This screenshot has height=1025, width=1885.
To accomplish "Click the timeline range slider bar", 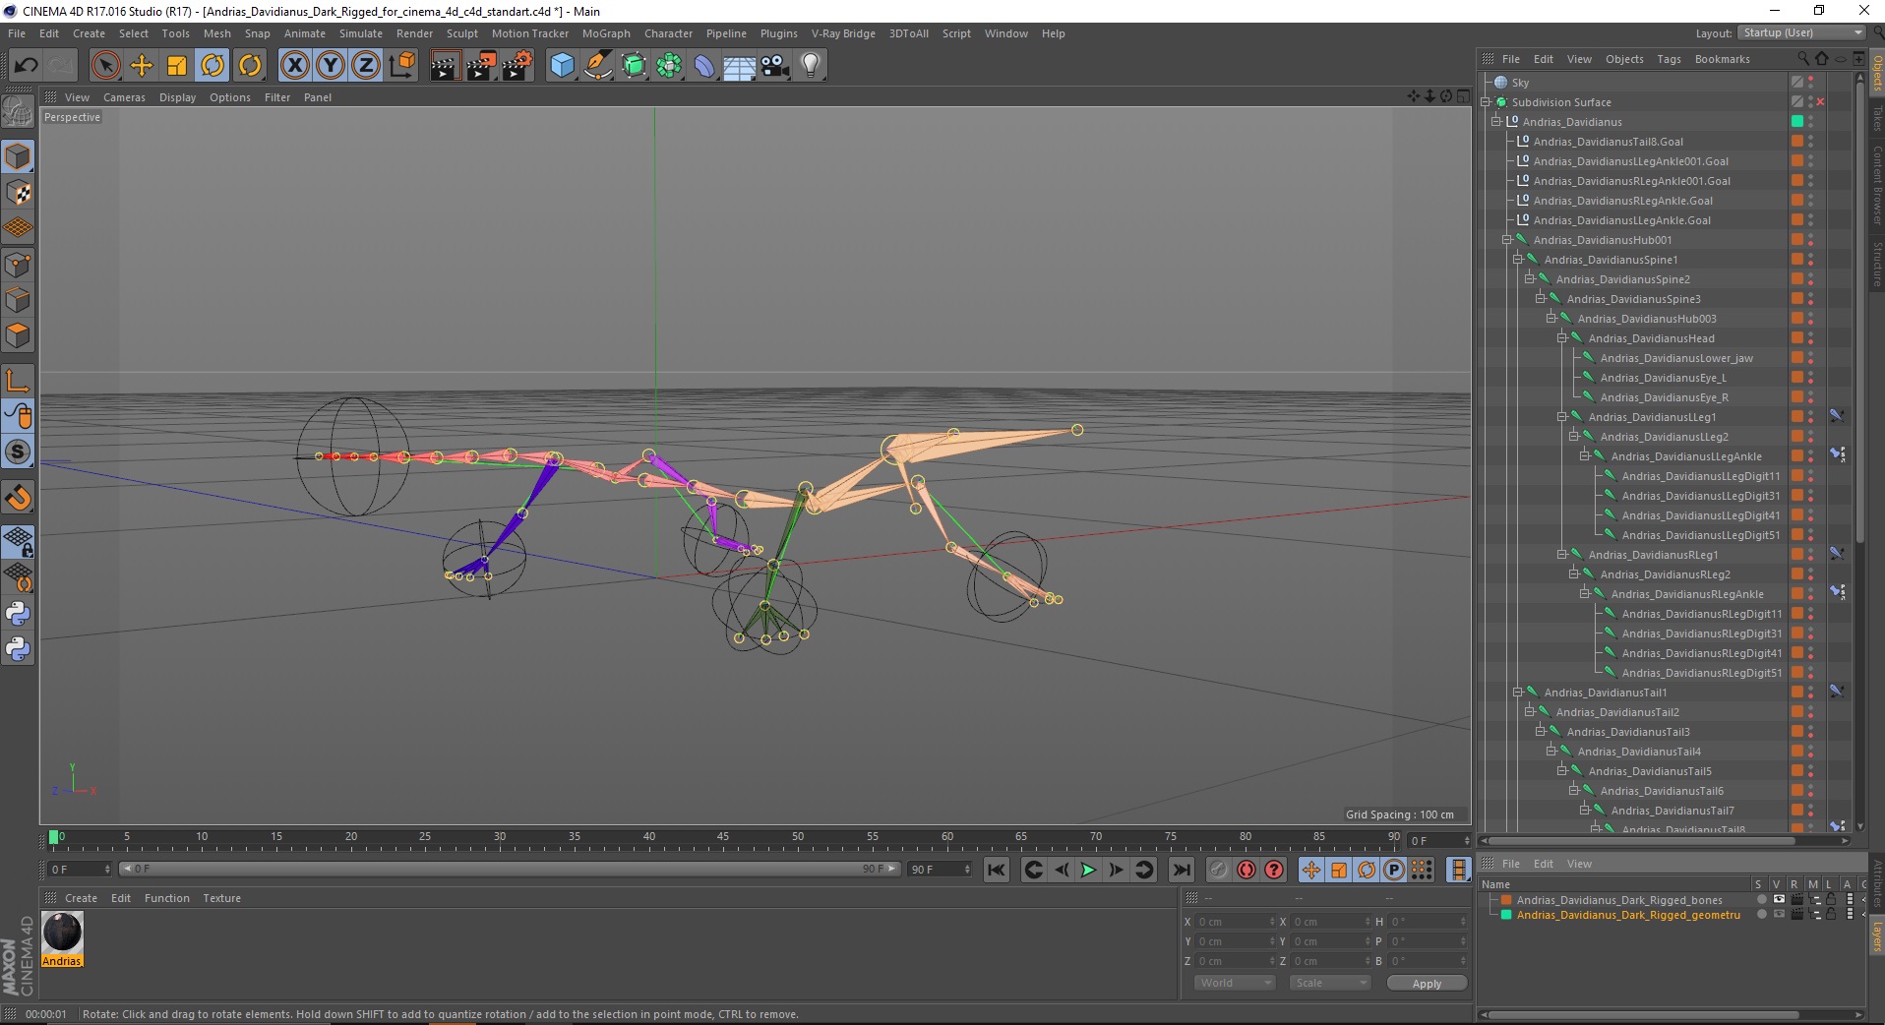I will (510, 869).
